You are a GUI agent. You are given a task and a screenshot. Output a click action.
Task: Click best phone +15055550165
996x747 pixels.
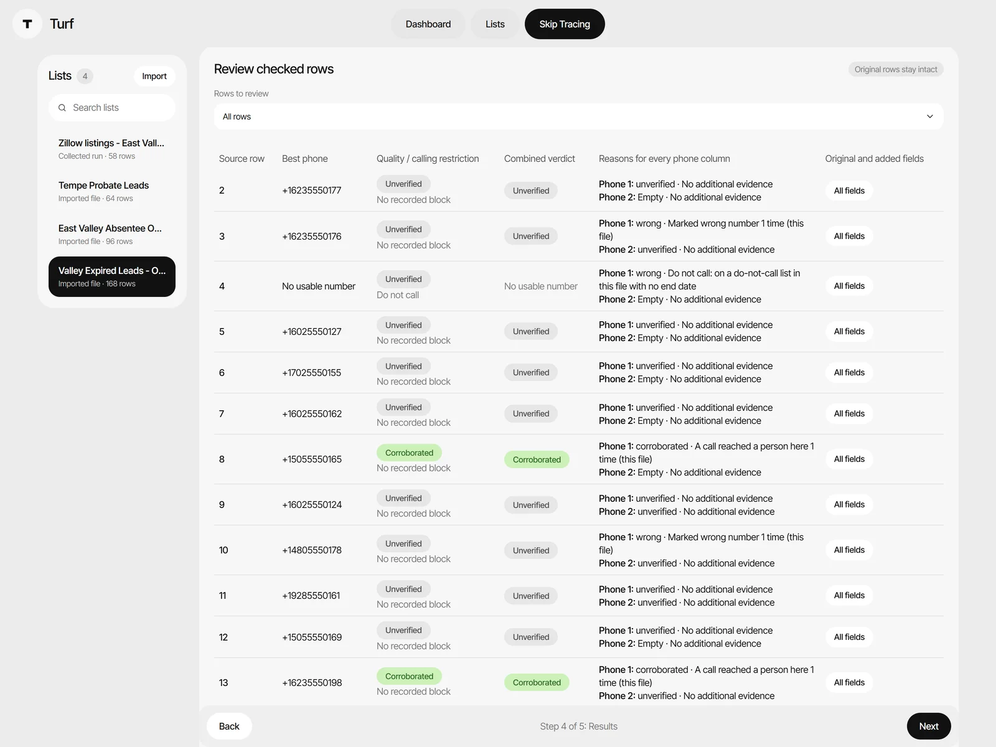click(x=312, y=459)
